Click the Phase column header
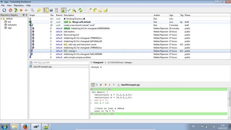The image size is (231, 130). click(187, 15)
